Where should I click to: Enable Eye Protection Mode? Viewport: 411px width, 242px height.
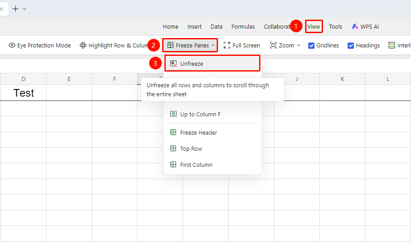[40, 46]
